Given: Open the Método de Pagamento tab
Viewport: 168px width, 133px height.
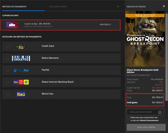Looking at the screenshot, I should tap(14, 7).
